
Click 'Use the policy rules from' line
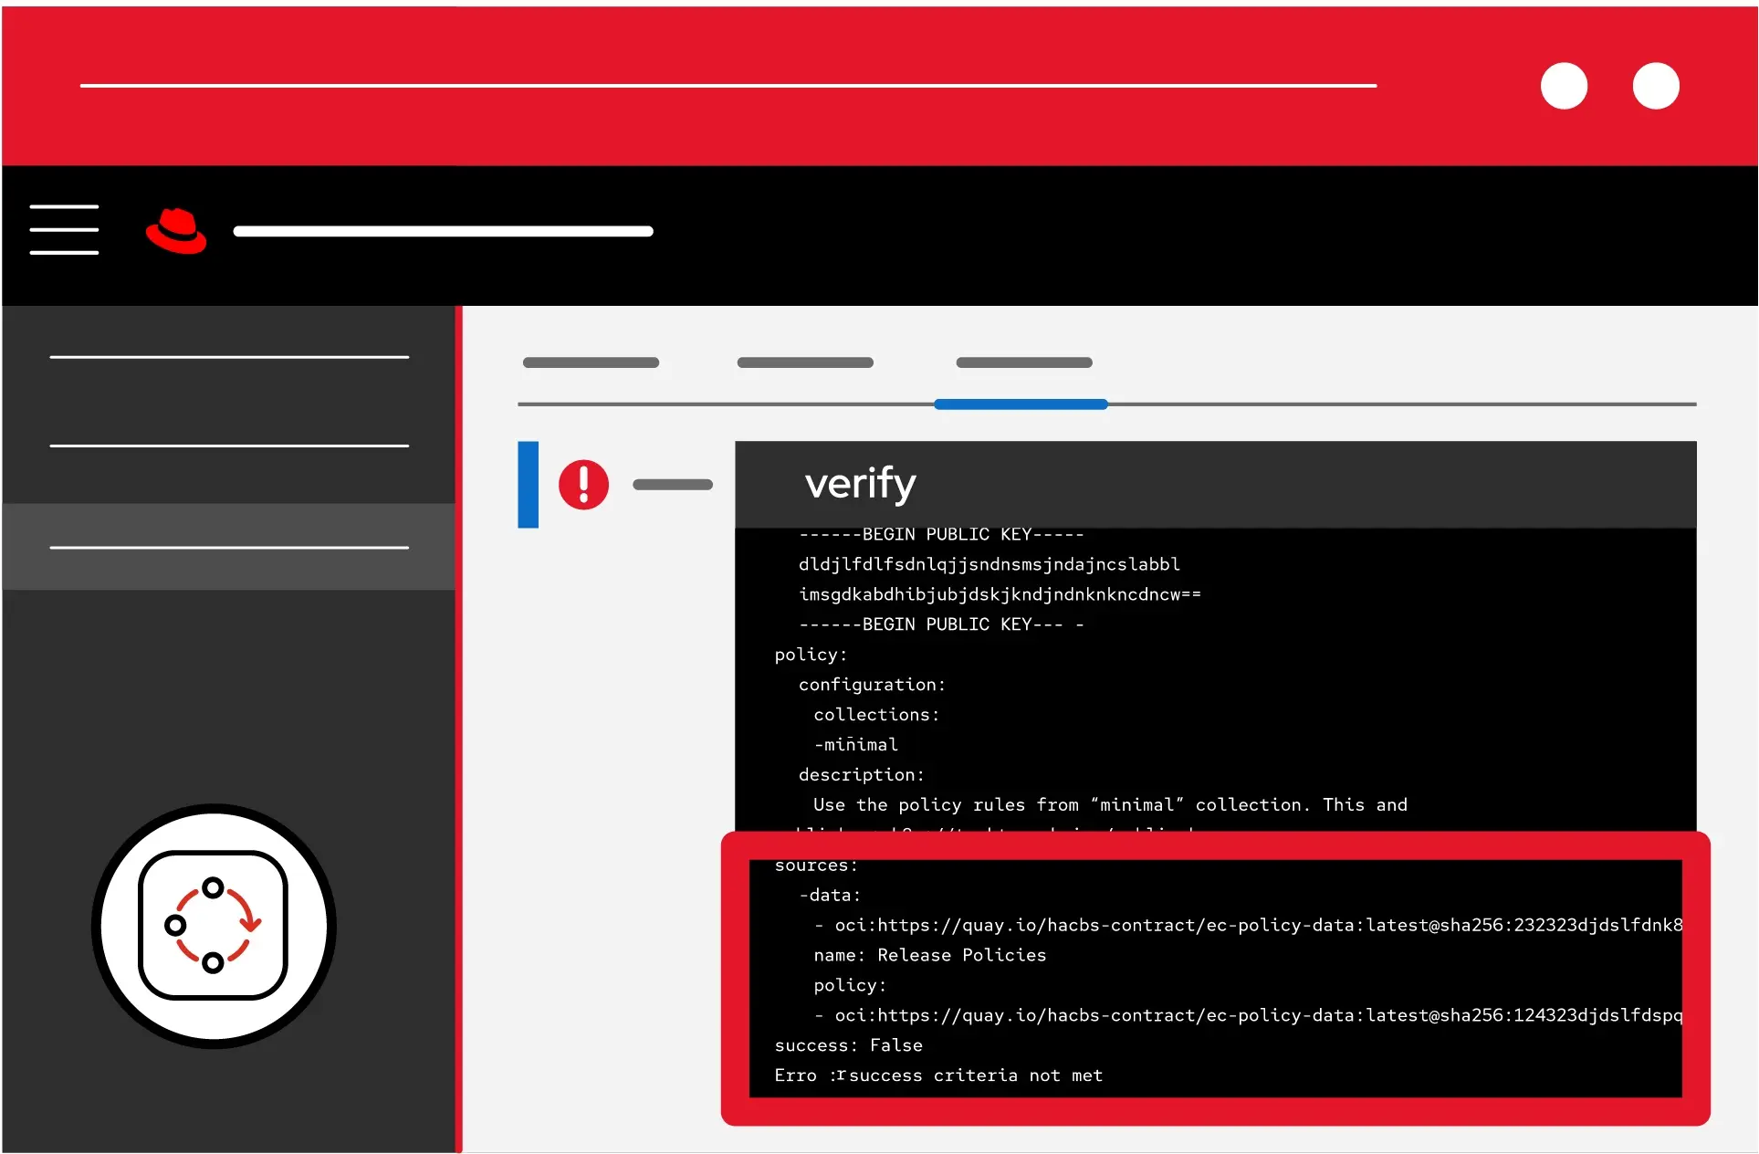point(1110,805)
